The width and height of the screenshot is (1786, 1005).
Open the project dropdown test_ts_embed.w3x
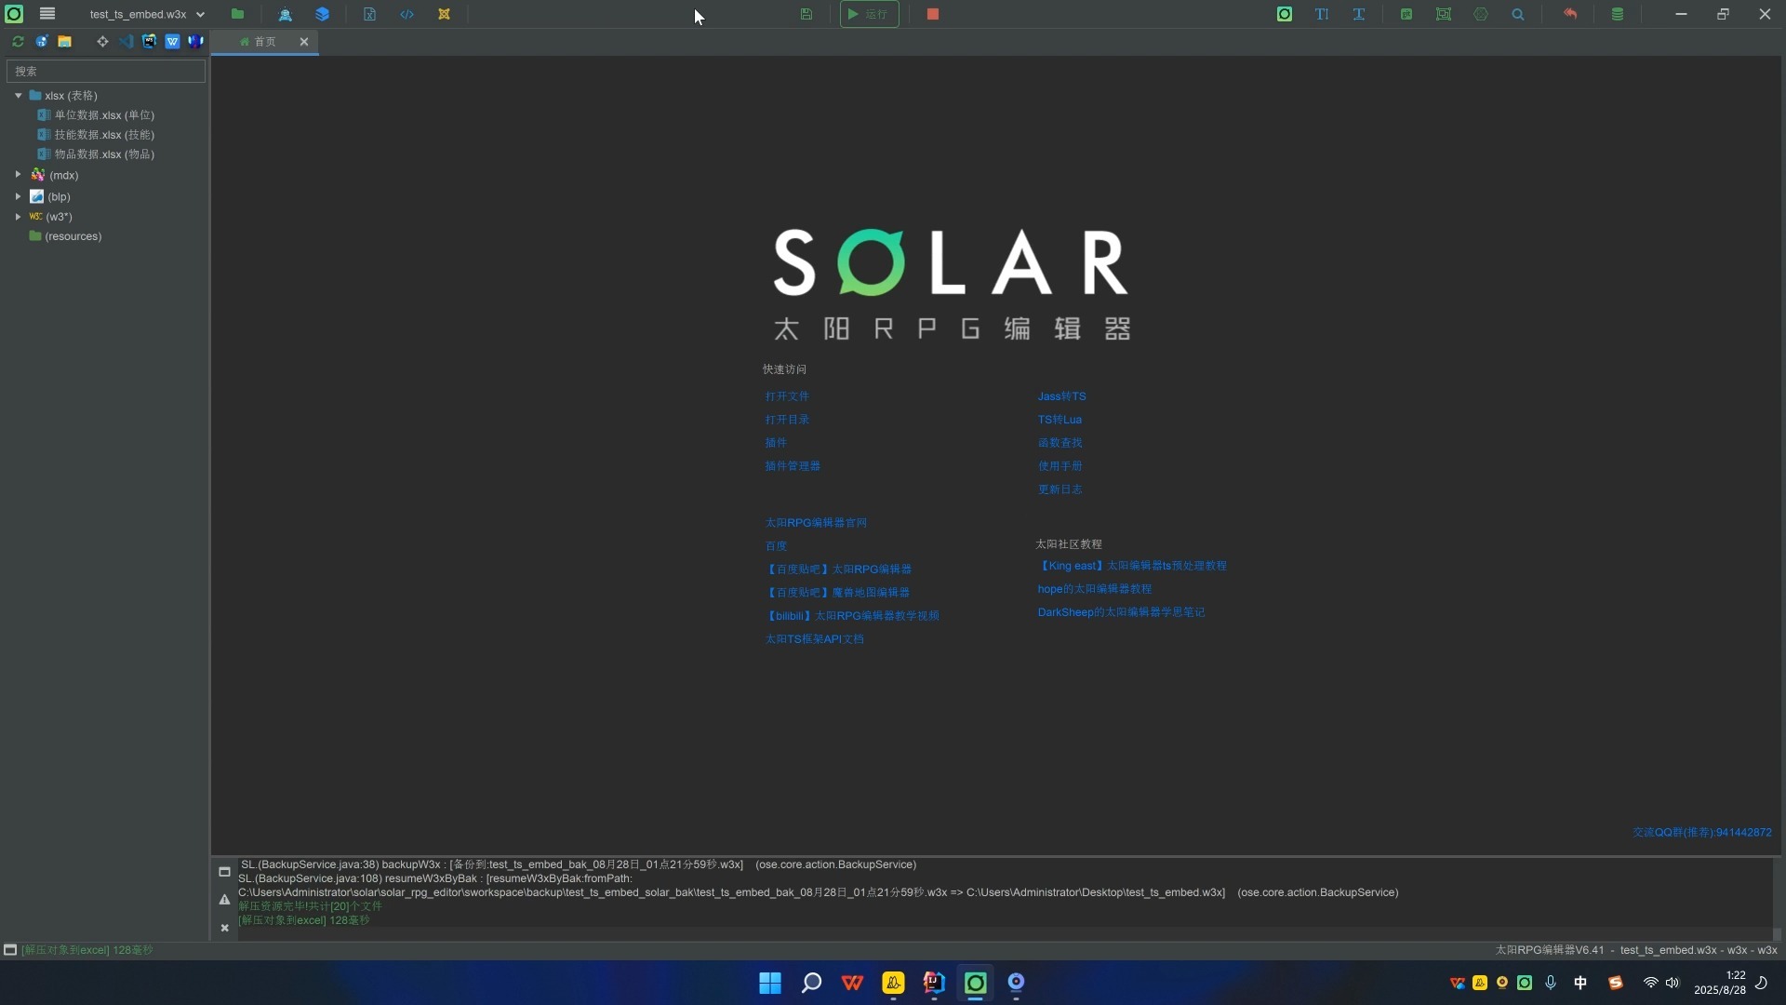tap(147, 14)
